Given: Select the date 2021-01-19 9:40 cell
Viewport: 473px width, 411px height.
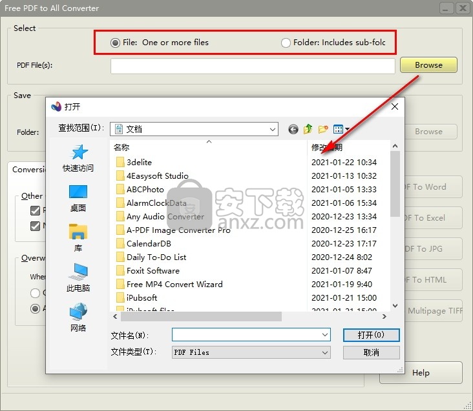Looking at the screenshot, I should coord(341,285).
